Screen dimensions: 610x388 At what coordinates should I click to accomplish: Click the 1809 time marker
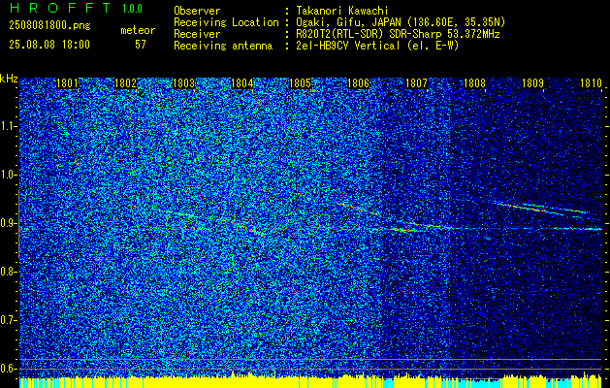[532, 83]
